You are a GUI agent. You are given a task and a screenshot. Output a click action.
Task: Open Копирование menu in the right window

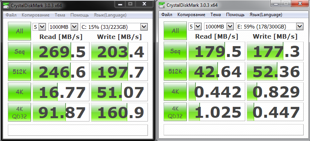click(x=191, y=15)
